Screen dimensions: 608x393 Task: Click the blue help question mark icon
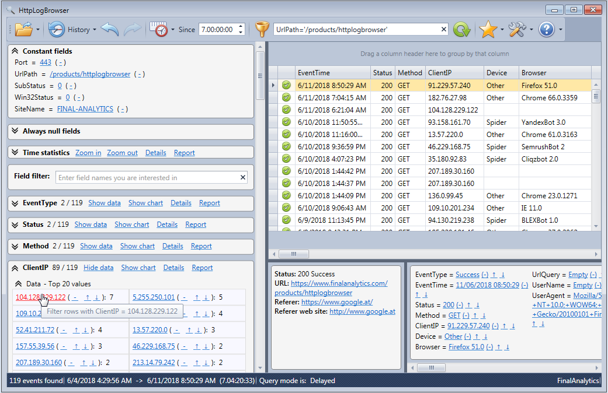tap(546, 29)
